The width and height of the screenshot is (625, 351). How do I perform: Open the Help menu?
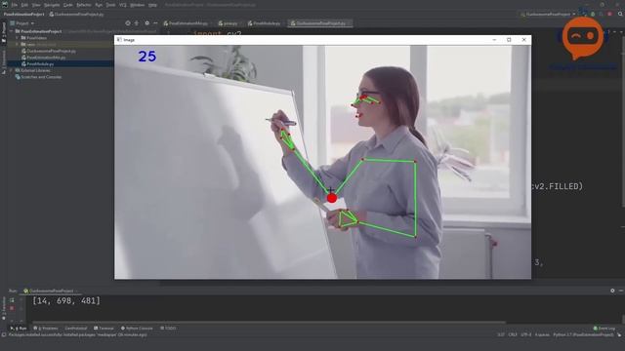[x=152, y=5]
